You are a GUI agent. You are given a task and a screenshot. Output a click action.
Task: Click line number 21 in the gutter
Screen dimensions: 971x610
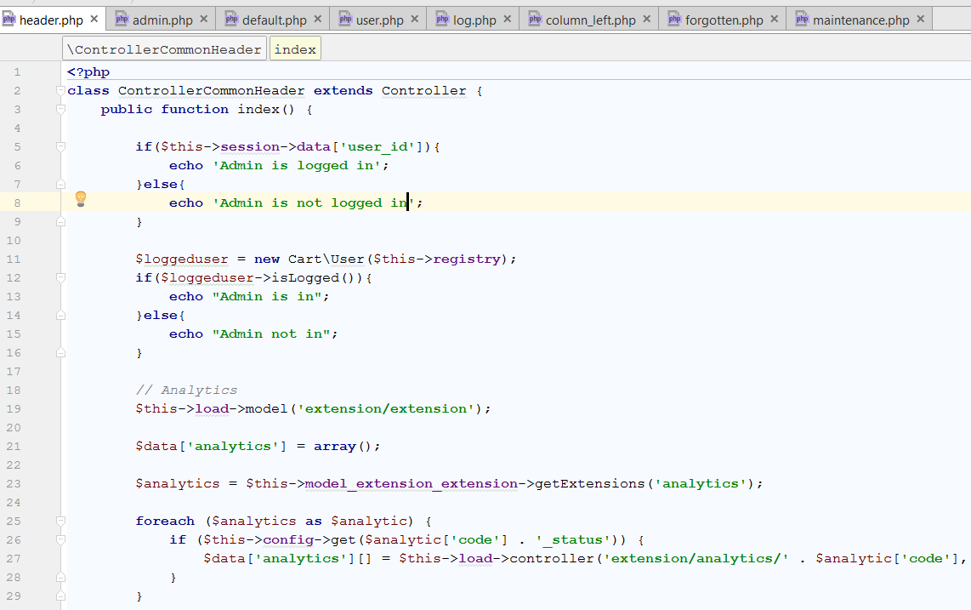tap(17, 446)
